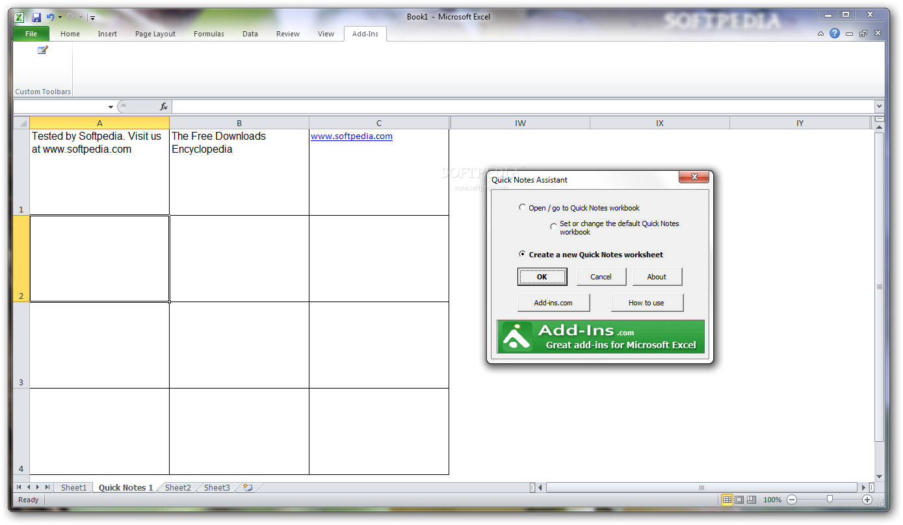The height and width of the screenshot is (525, 903).
Task: Save the workbook from Quick Access Toolbar
Action: coord(36,18)
